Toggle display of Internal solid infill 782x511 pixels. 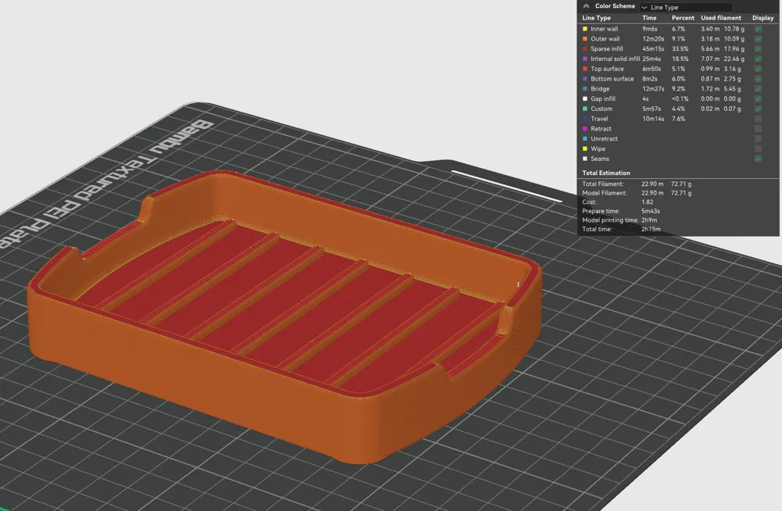[758, 59]
